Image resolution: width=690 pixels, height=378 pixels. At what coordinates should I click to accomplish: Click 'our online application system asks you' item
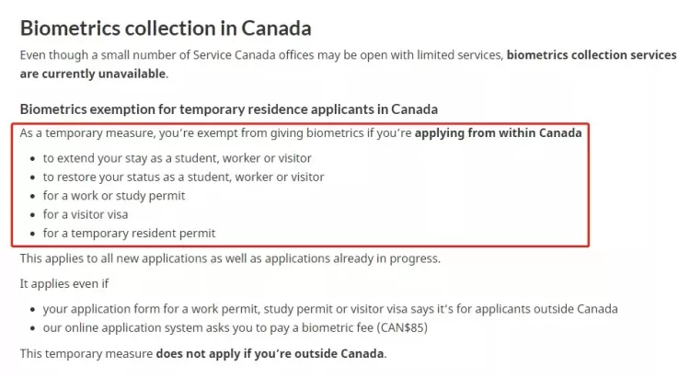pos(235,327)
